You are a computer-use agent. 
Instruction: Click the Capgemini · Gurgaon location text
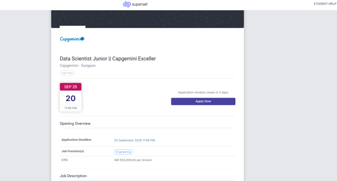(78, 66)
